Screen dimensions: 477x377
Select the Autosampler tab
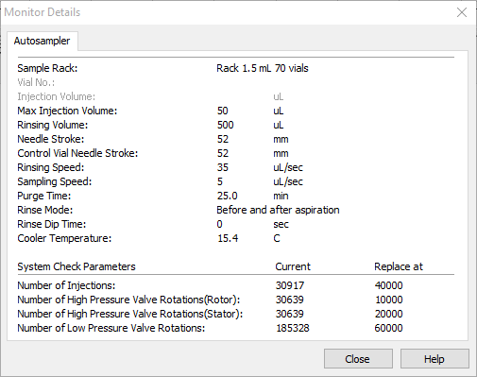click(x=43, y=41)
